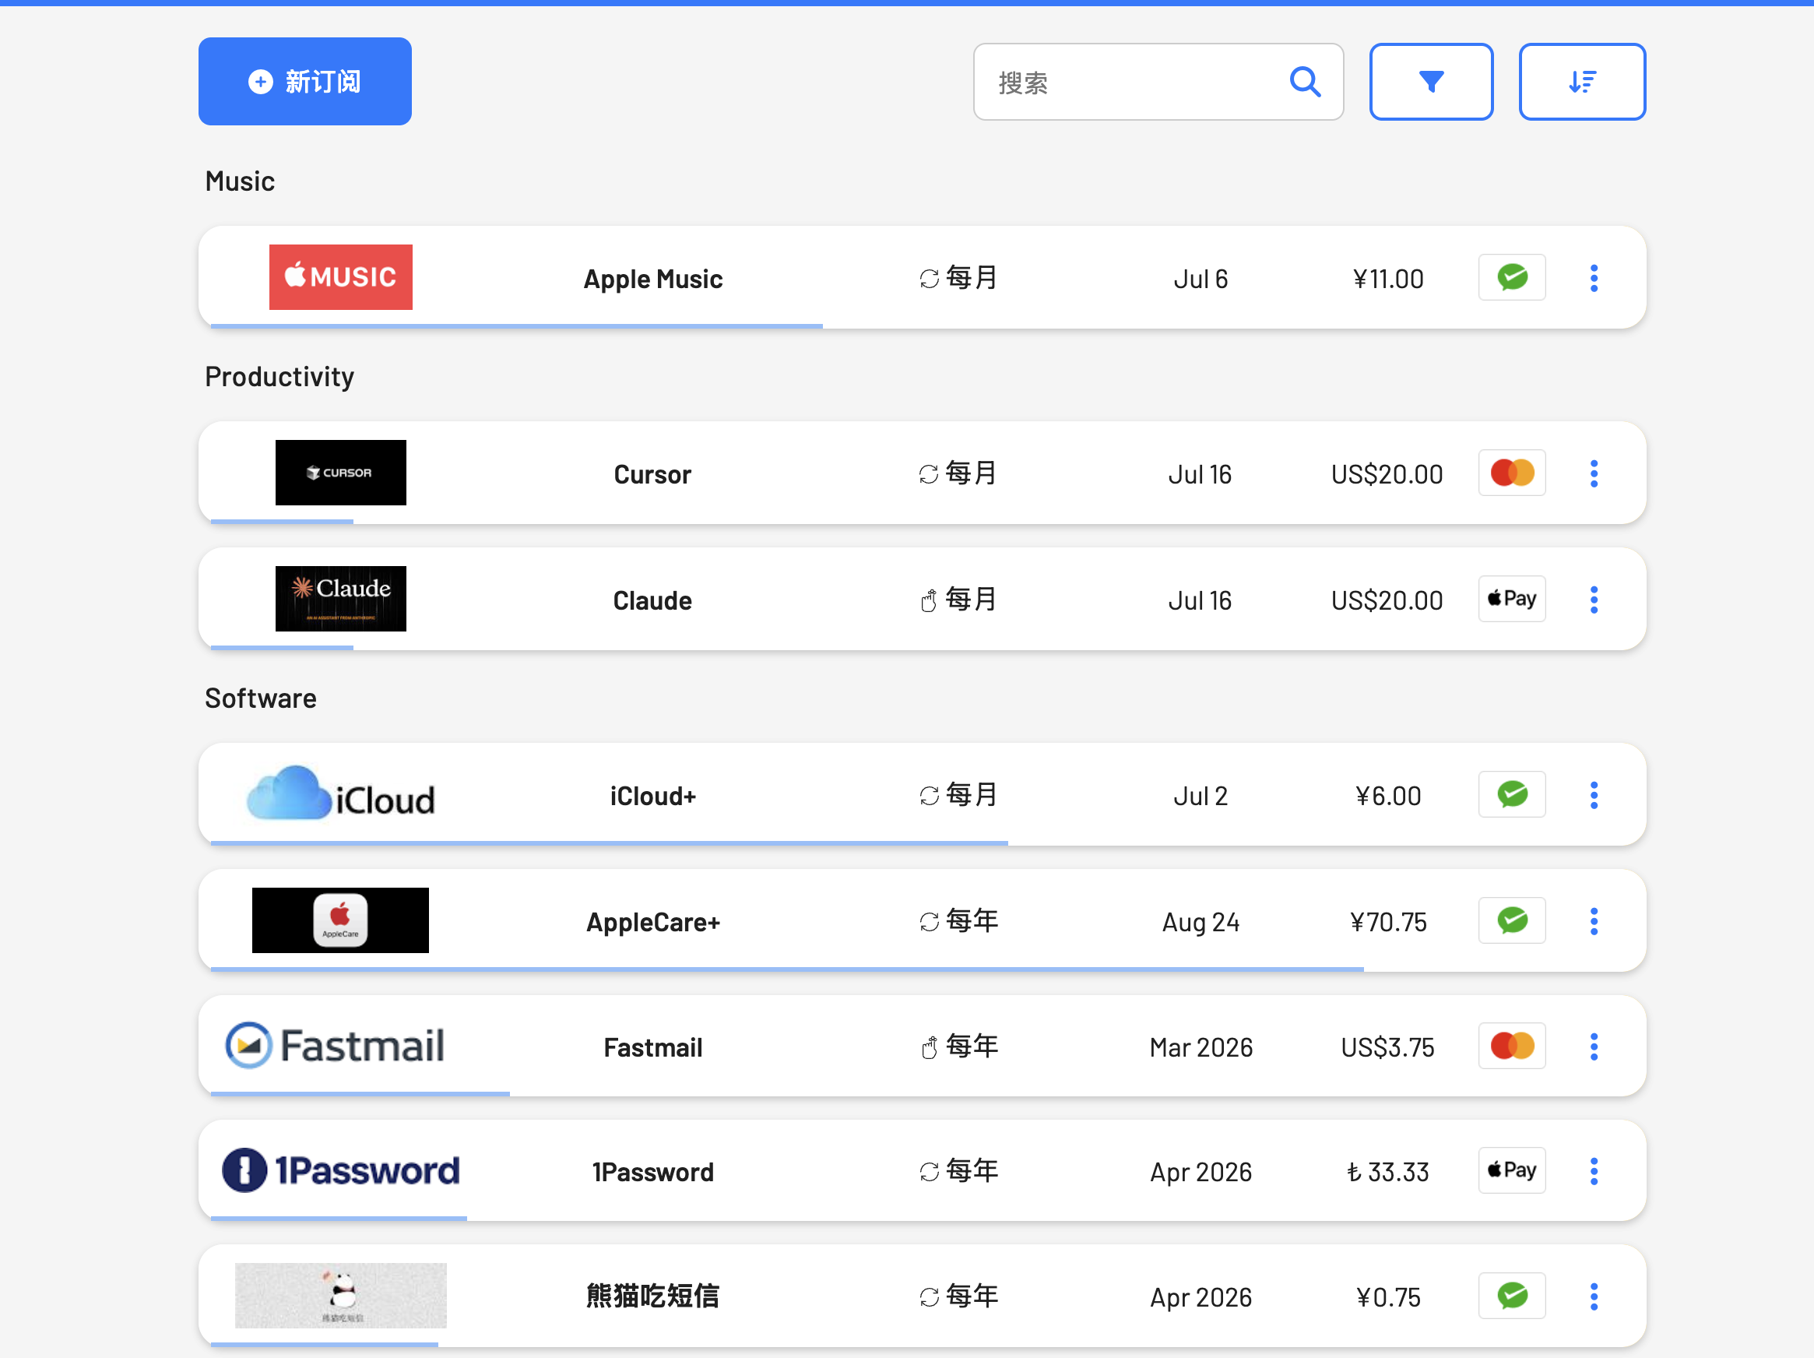
Task: Click the panda 熊猫吃短信 logo thumbnail
Action: click(340, 1296)
